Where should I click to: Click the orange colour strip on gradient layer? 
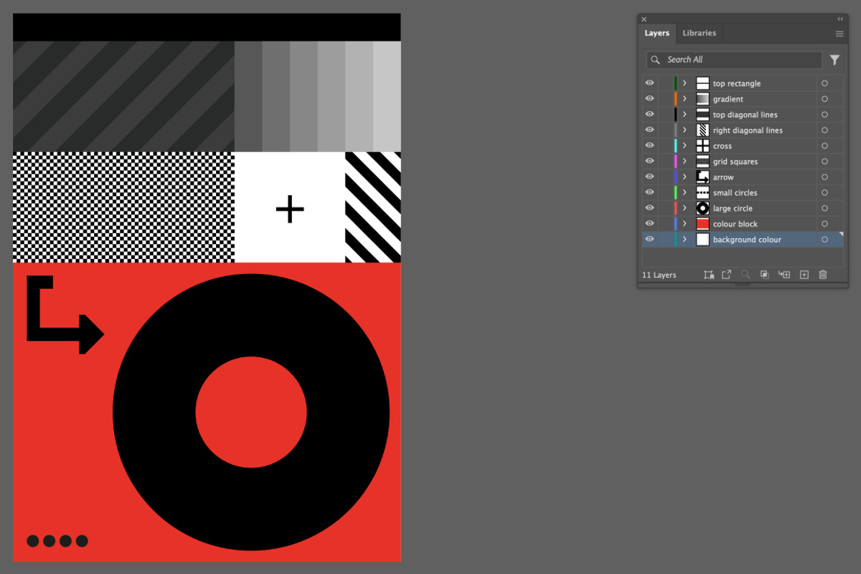coord(676,99)
